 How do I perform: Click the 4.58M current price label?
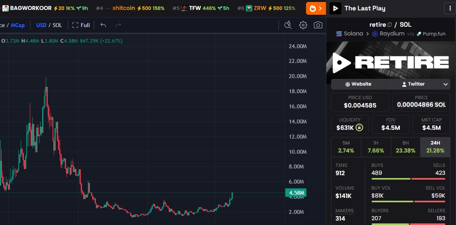point(296,193)
